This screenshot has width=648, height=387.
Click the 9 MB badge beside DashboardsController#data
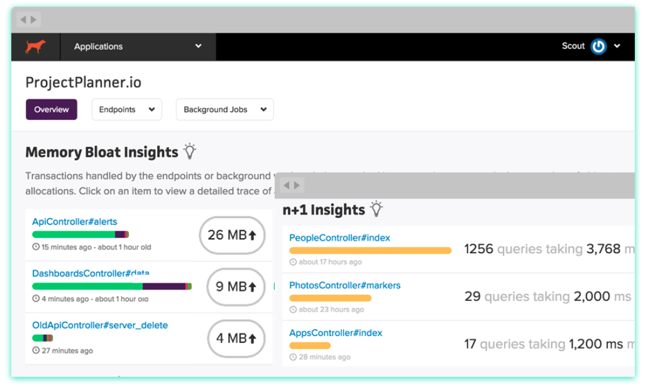click(235, 287)
